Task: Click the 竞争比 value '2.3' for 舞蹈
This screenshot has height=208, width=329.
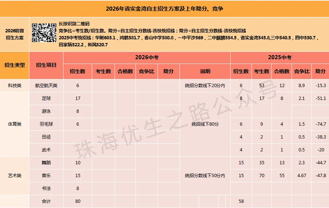Action: tap(302, 163)
